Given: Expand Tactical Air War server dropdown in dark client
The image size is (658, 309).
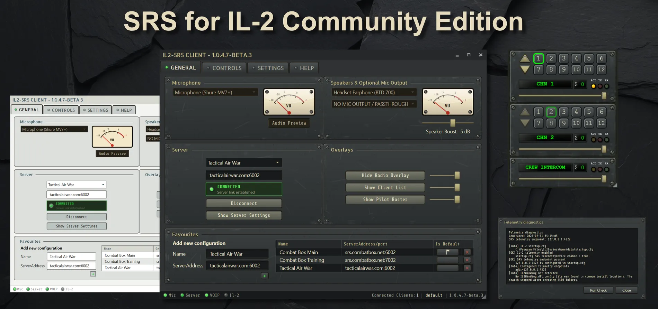Looking at the screenshot, I should point(244,162).
